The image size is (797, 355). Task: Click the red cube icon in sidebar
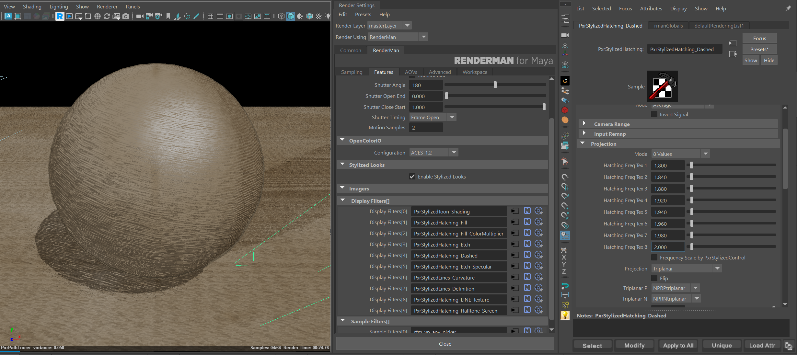(x=565, y=110)
